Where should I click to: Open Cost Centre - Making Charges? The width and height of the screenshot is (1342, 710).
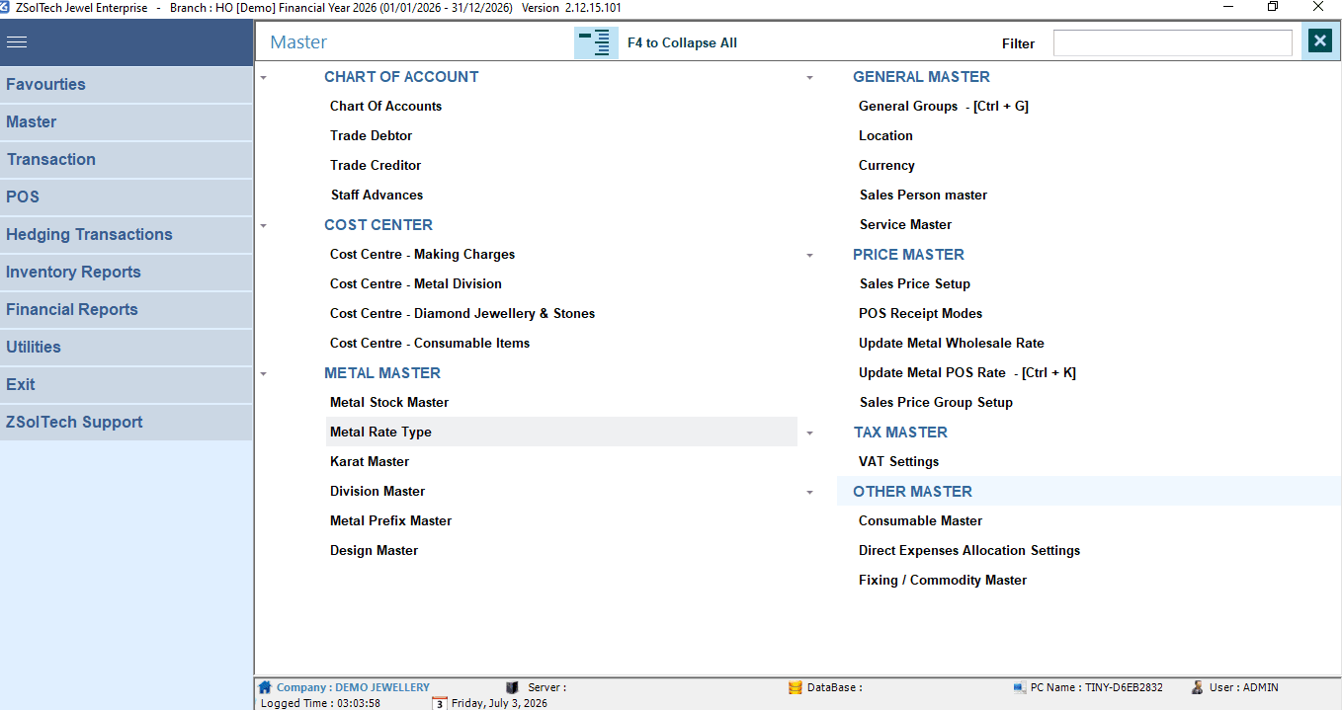click(422, 254)
